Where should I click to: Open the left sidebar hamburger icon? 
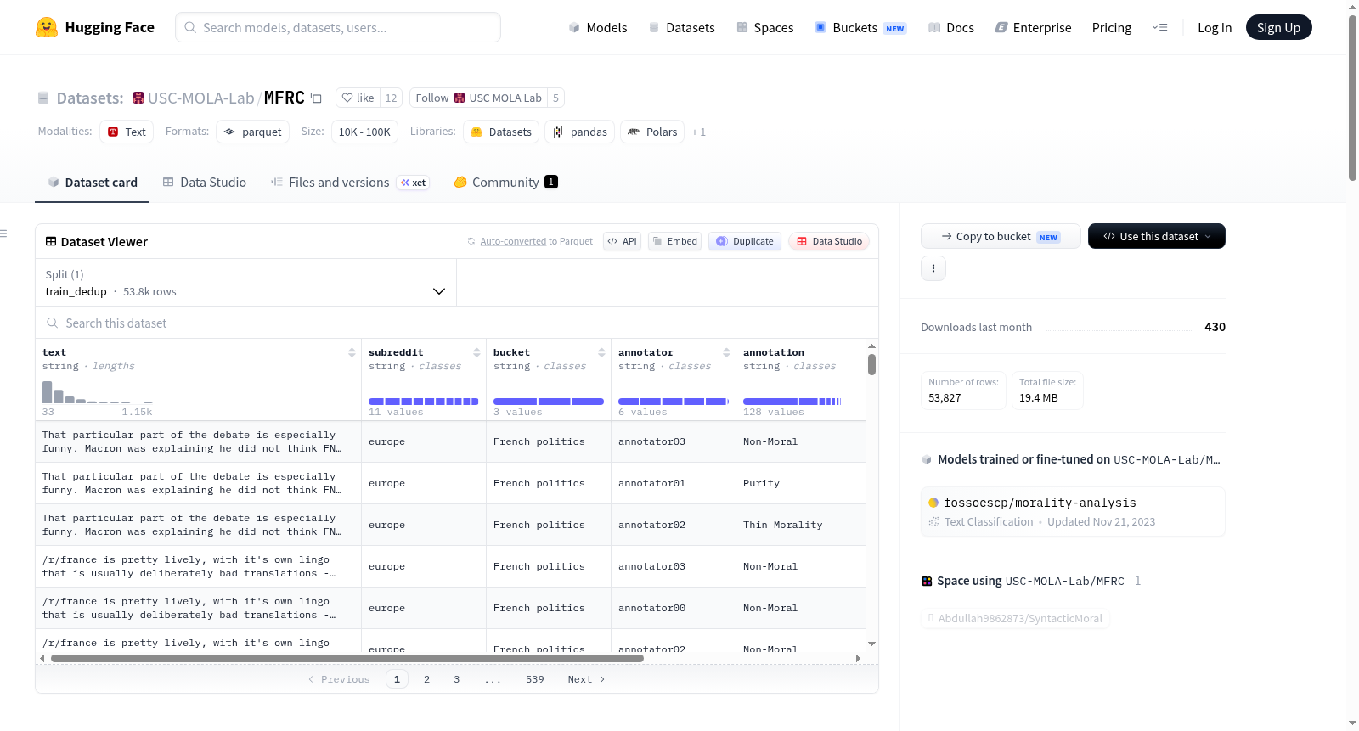(3, 233)
